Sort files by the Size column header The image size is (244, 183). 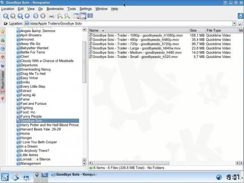pos(197,30)
